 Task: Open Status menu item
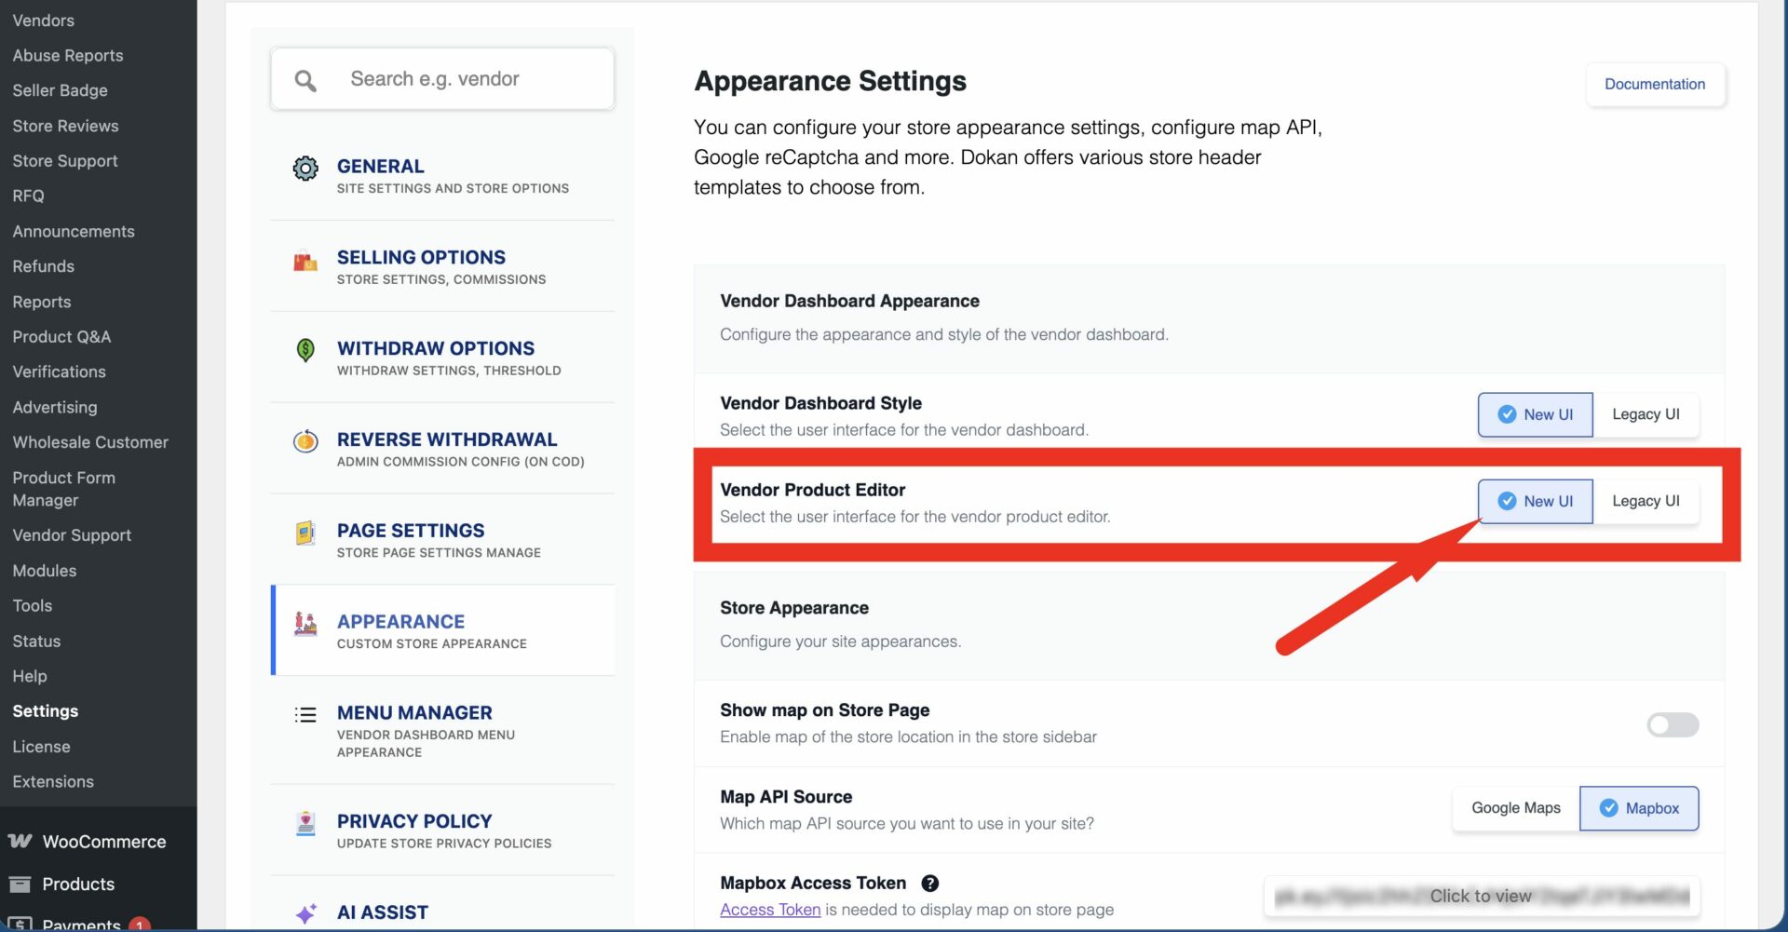pos(36,642)
